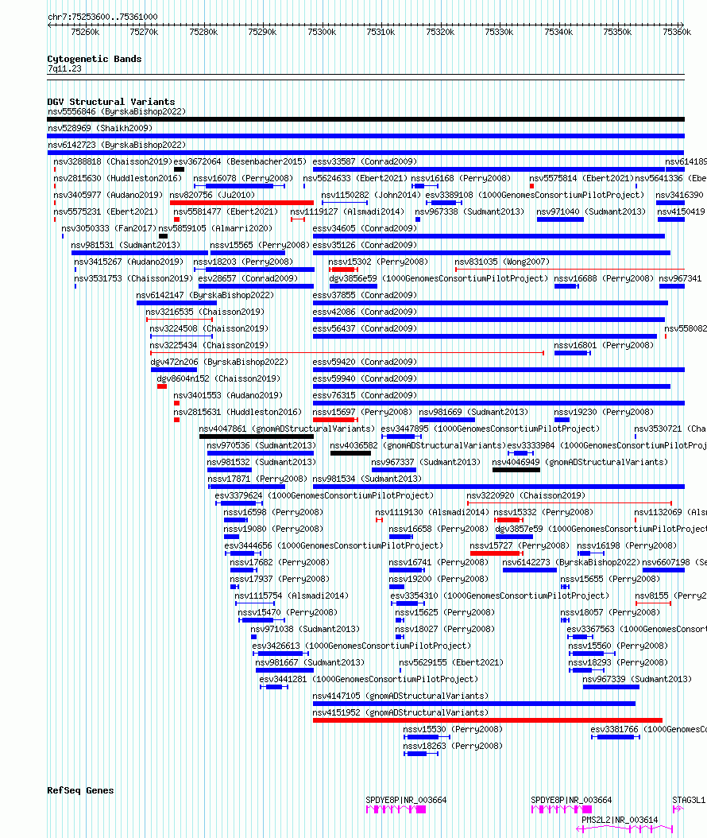Click essv76315 (Conrad2009) variant label

(365, 395)
